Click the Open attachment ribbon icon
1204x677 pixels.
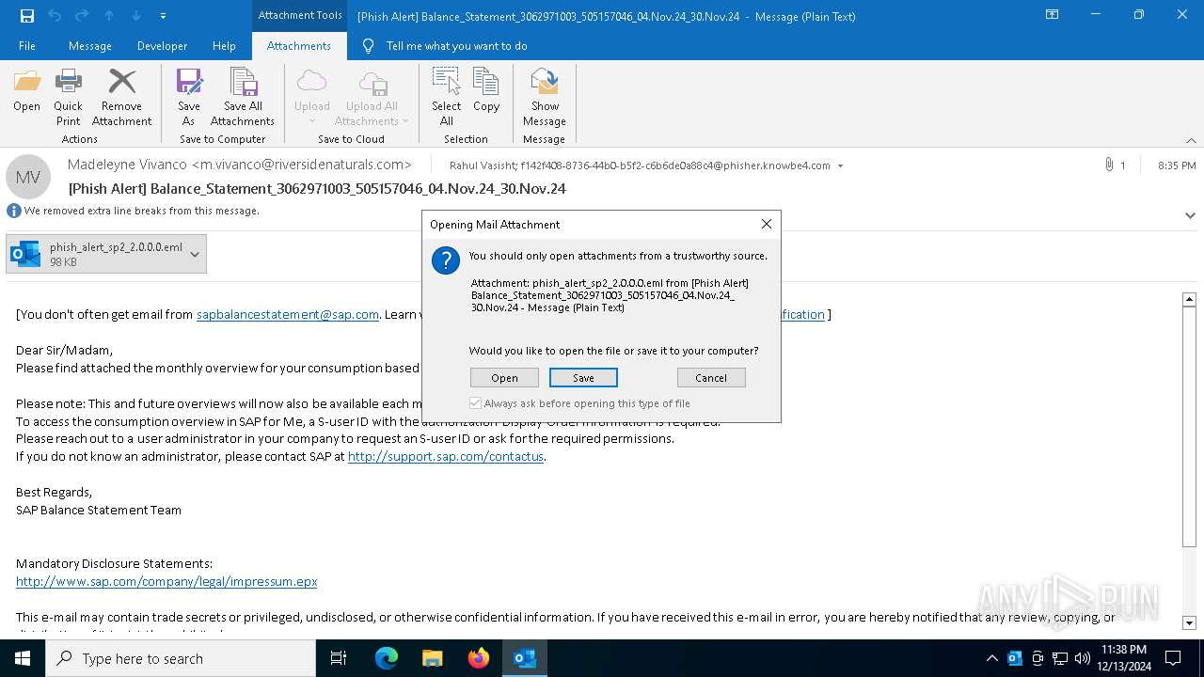[x=26, y=90]
